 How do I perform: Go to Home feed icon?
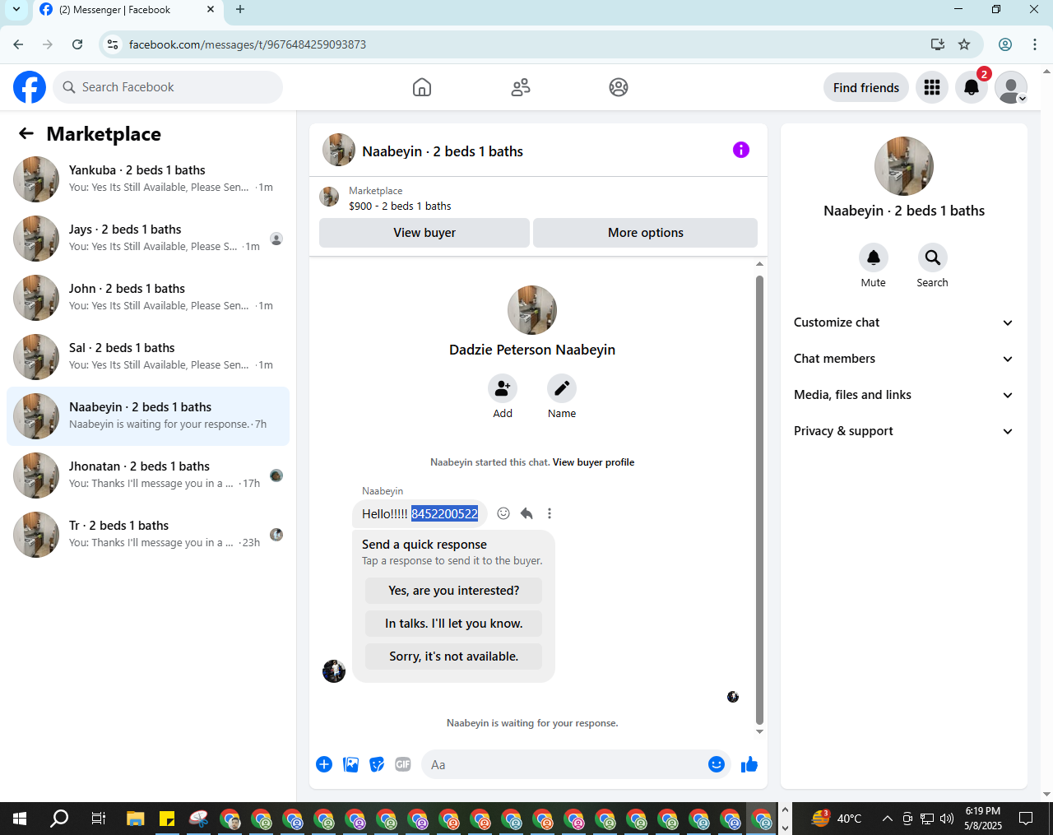[x=422, y=87]
